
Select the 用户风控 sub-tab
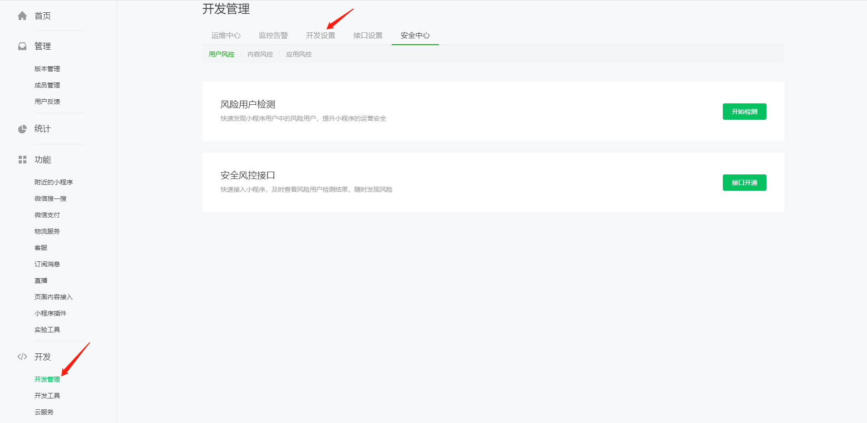(x=222, y=54)
